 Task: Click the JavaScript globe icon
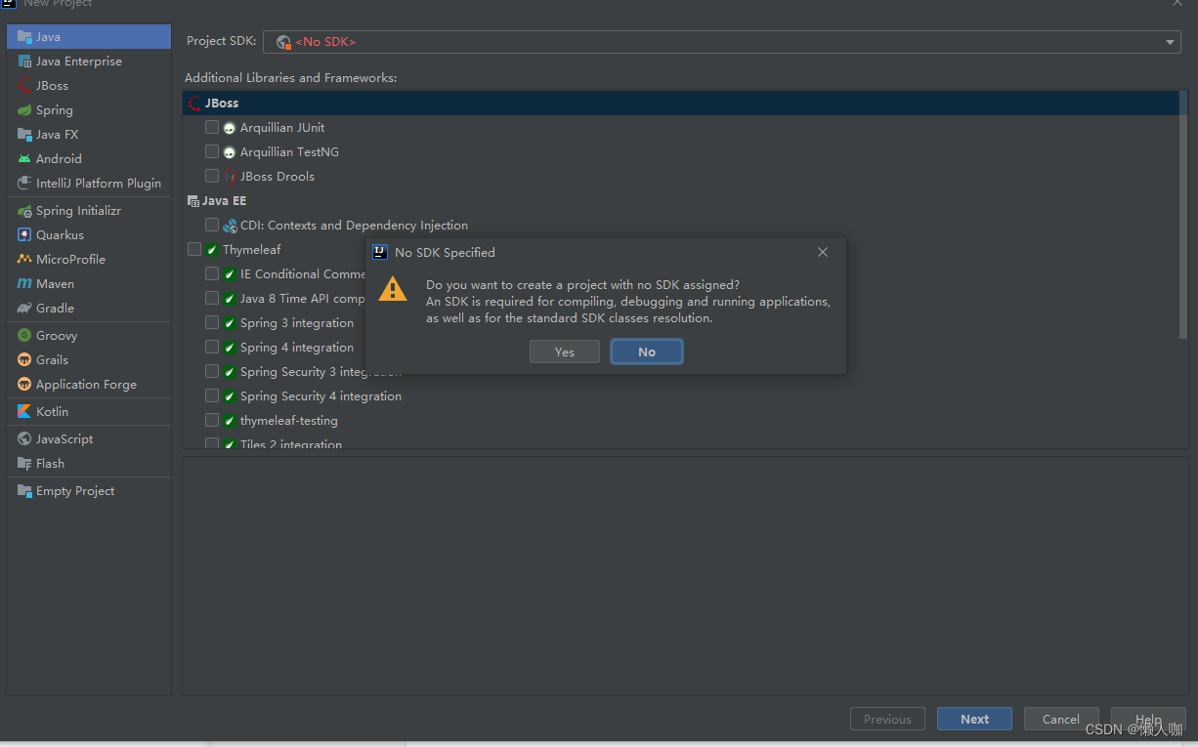click(x=24, y=439)
